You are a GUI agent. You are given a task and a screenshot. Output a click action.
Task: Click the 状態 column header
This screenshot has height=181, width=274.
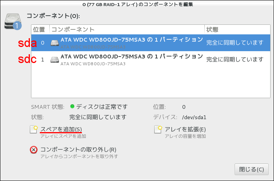tap(237, 29)
